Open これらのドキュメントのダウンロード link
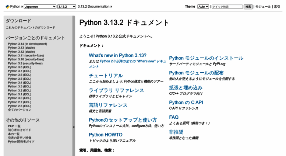The height and width of the screenshot is (156, 286). click(30, 28)
